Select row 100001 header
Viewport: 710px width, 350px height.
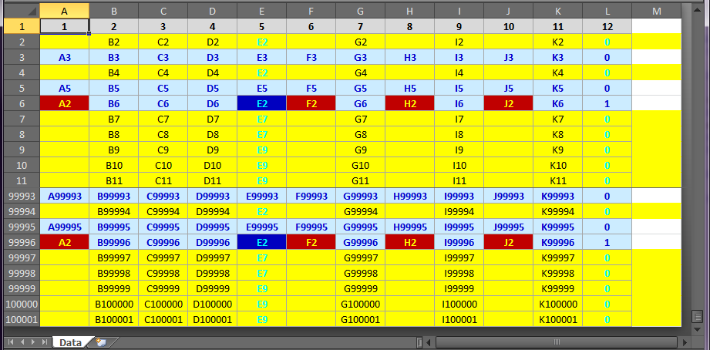click(x=22, y=319)
